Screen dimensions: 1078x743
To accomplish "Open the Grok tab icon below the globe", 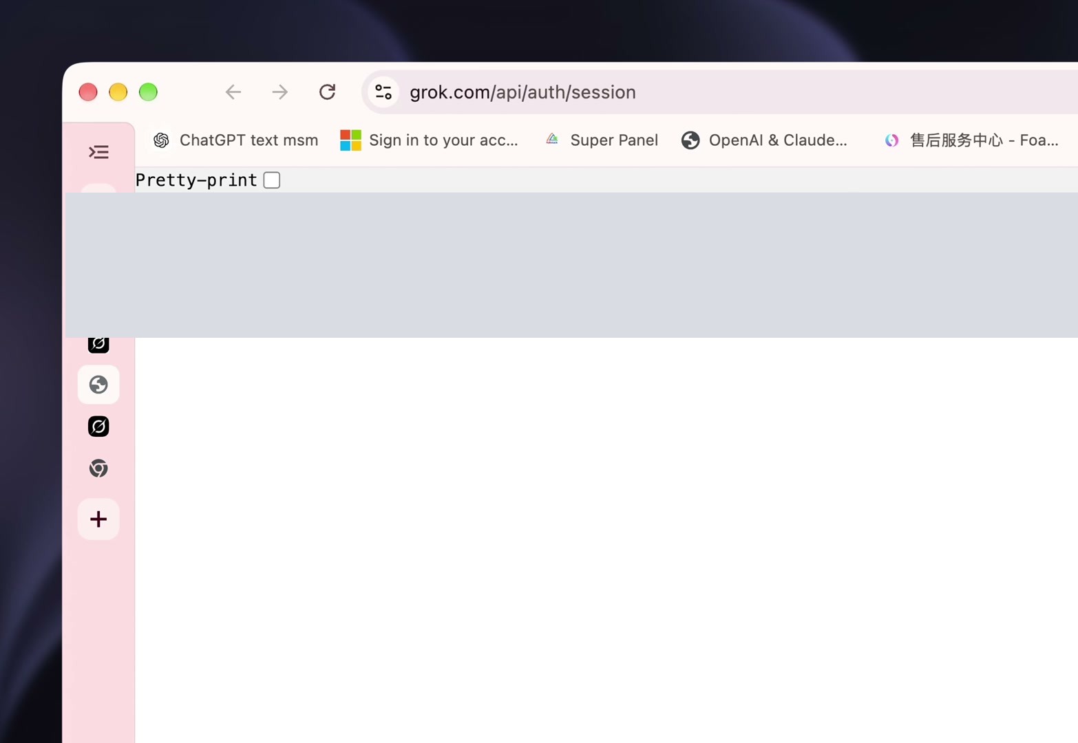I will [x=98, y=427].
